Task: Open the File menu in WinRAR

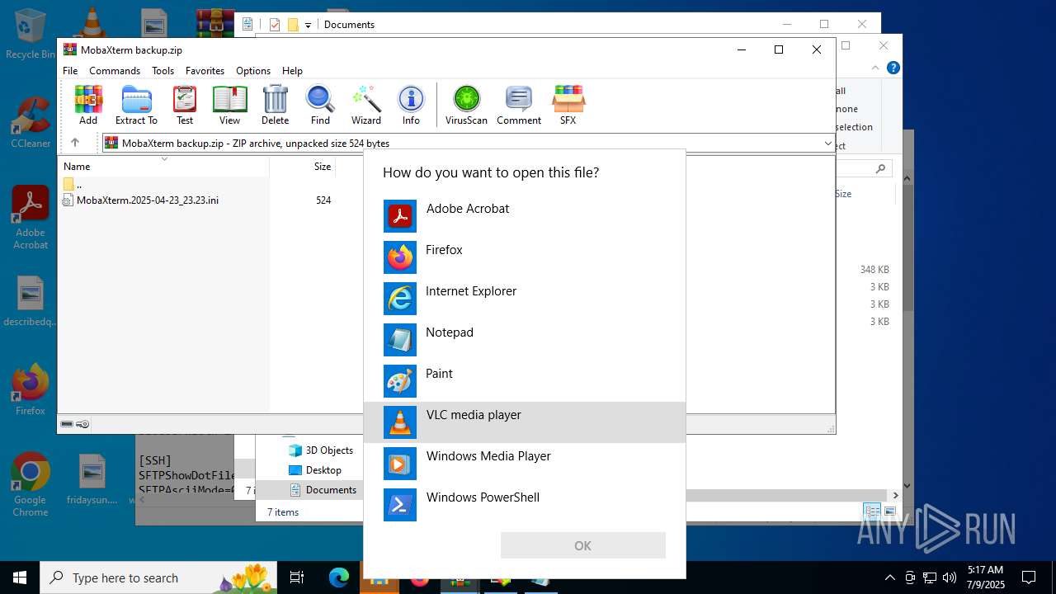Action: [70, 71]
